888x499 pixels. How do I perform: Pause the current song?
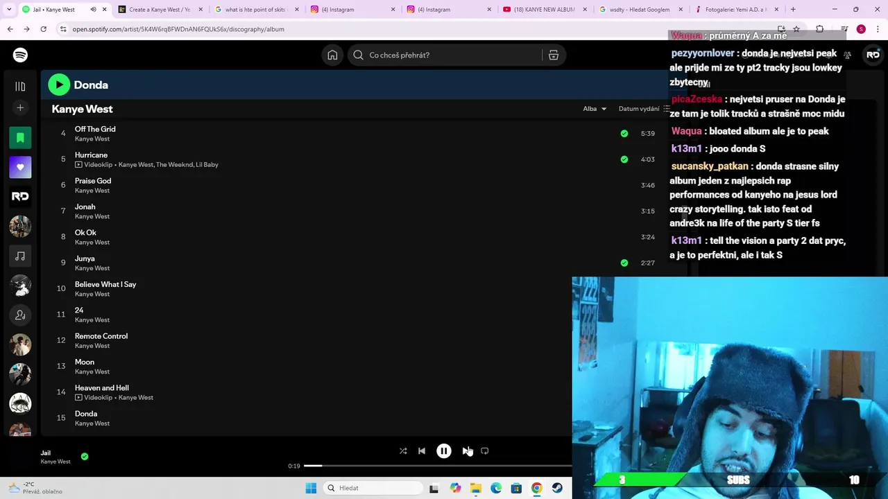pyautogui.click(x=444, y=451)
